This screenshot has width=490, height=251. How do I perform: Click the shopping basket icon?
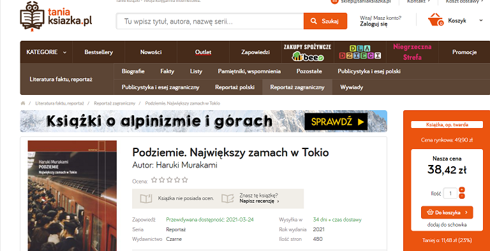[x=436, y=20]
